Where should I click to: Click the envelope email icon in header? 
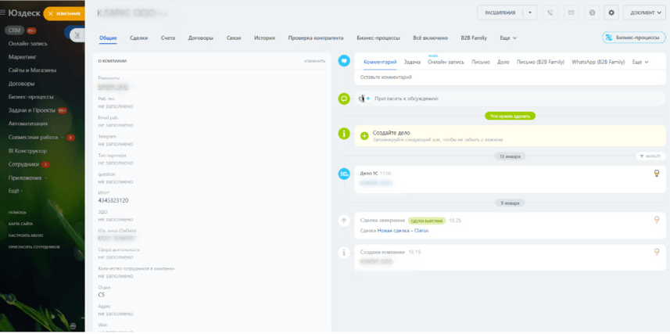pos(571,13)
